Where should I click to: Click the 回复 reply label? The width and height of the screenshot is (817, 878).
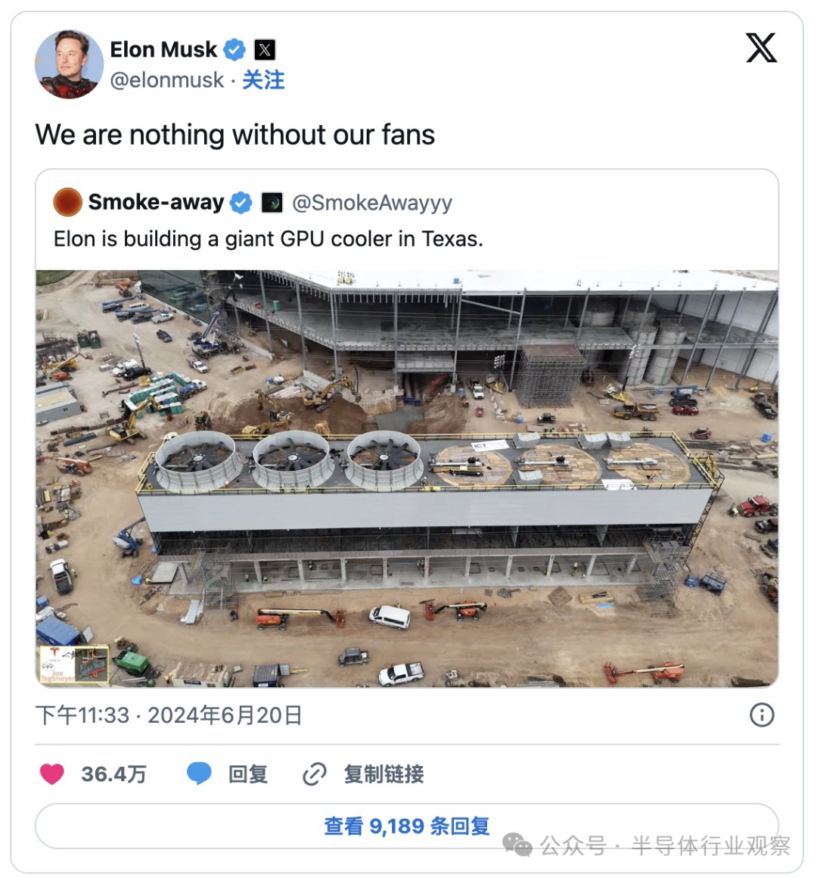click(248, 774)
